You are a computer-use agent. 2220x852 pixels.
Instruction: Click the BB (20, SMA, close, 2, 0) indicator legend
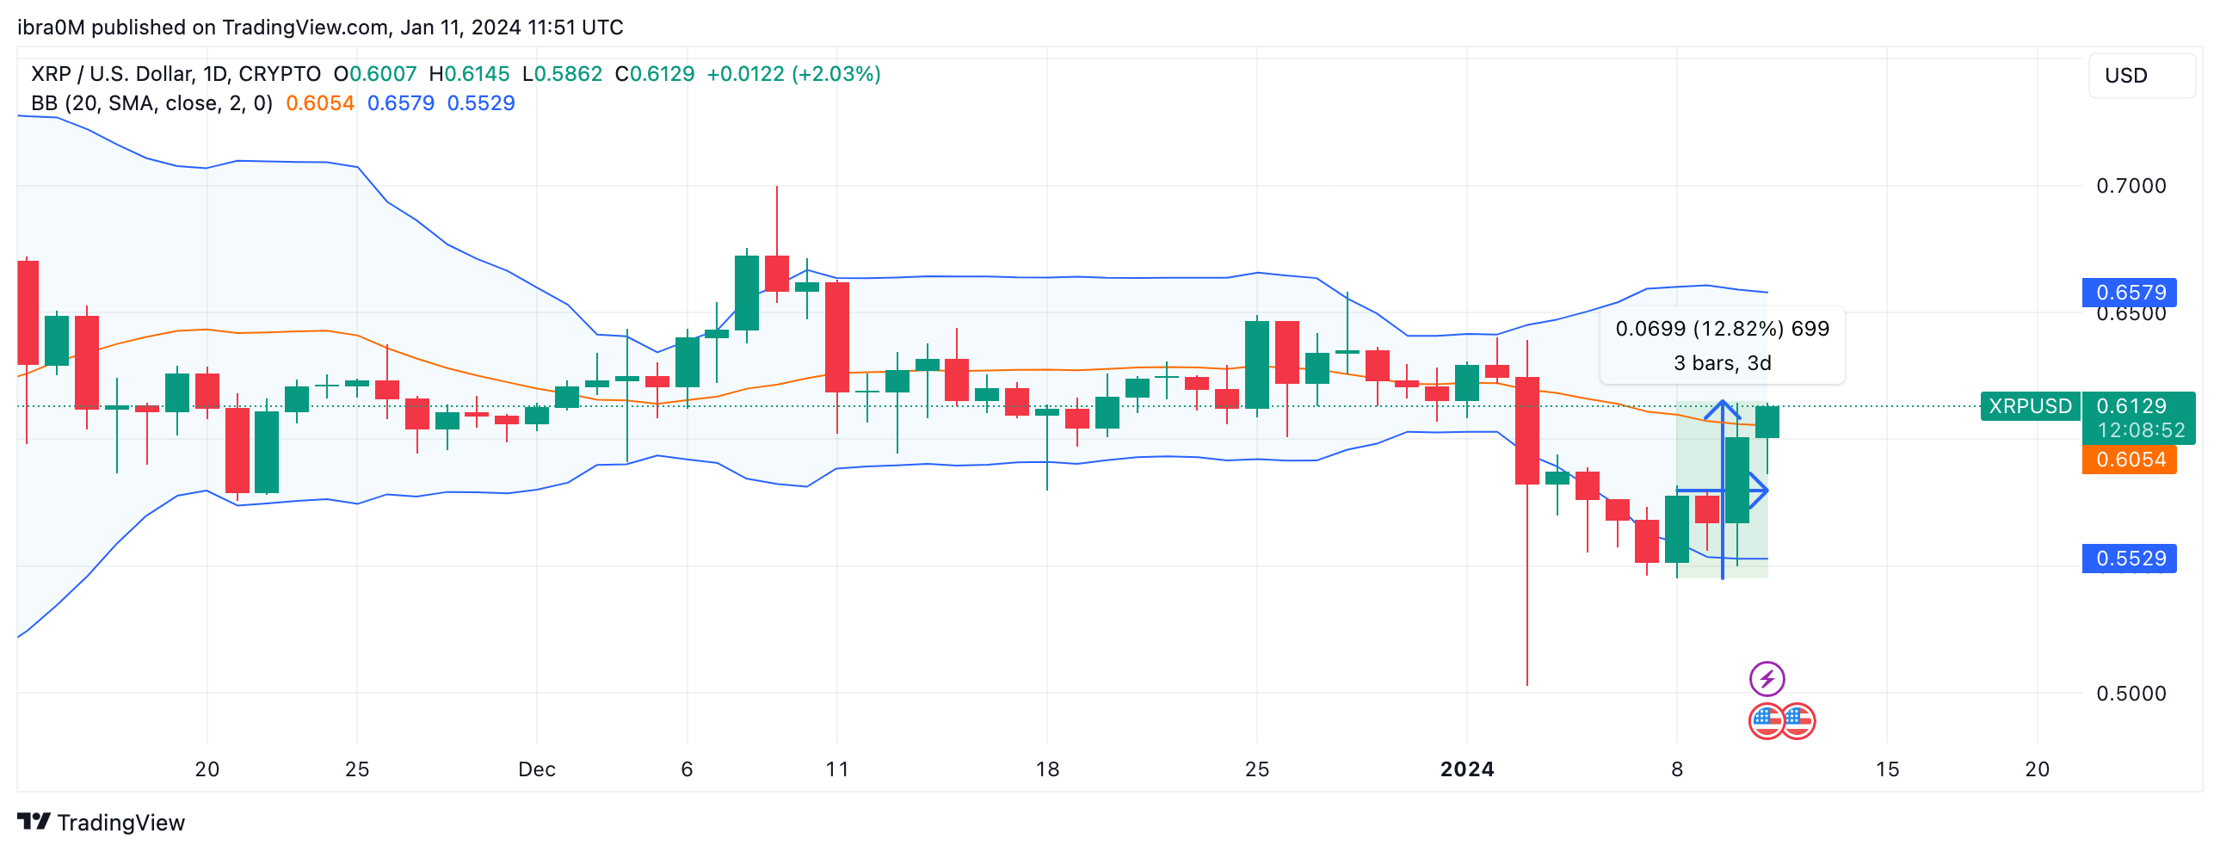click(151, 103)
